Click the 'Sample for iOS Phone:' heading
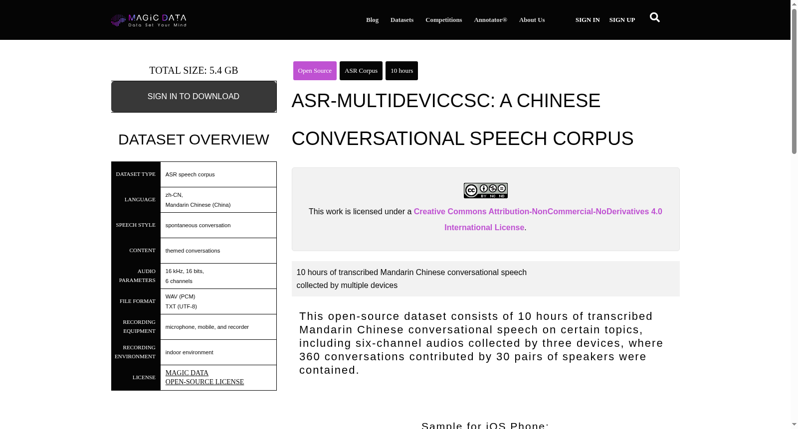Viewport: 798px width, 429px height. tap(485, 425)
